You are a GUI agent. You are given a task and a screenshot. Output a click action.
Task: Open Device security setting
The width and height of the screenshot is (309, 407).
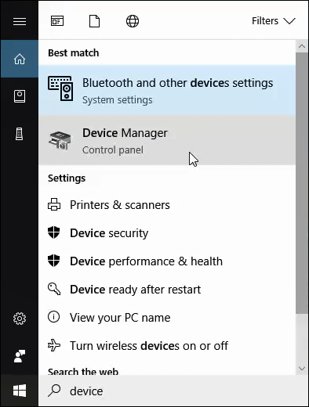pyautogui.click(x=167, y=233)
